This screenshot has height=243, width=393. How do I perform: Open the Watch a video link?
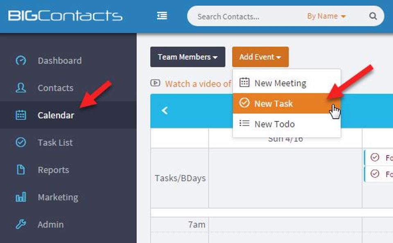(198, 84)
